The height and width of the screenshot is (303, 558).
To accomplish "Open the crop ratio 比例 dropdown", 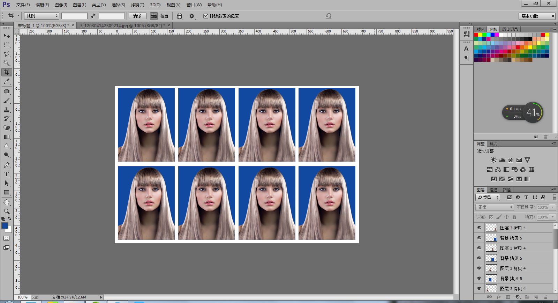I will [x=42, y=16].
